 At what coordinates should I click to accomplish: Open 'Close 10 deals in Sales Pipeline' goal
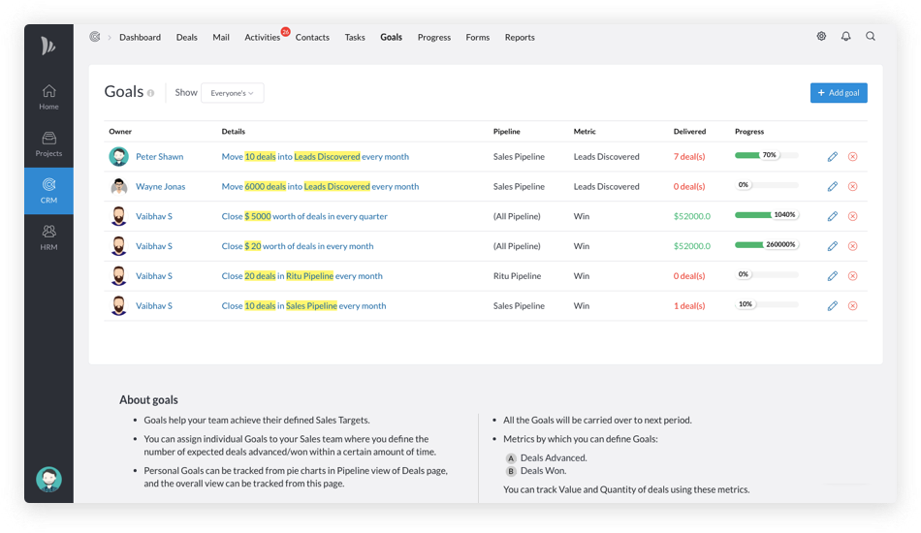click(303, 306)
